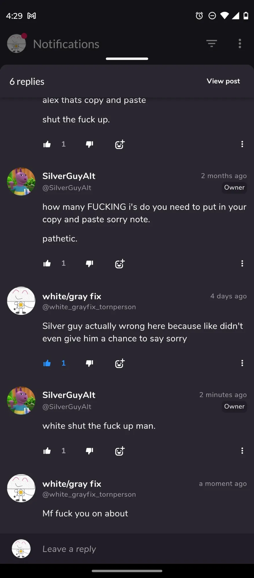Open the top-right overflow menu
254x578 pixels.
pos(240,44)
